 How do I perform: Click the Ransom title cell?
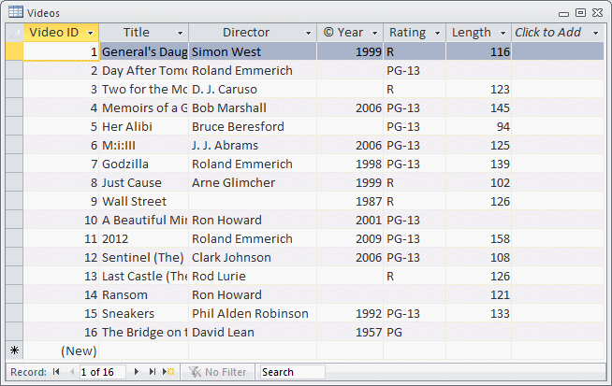143,294
